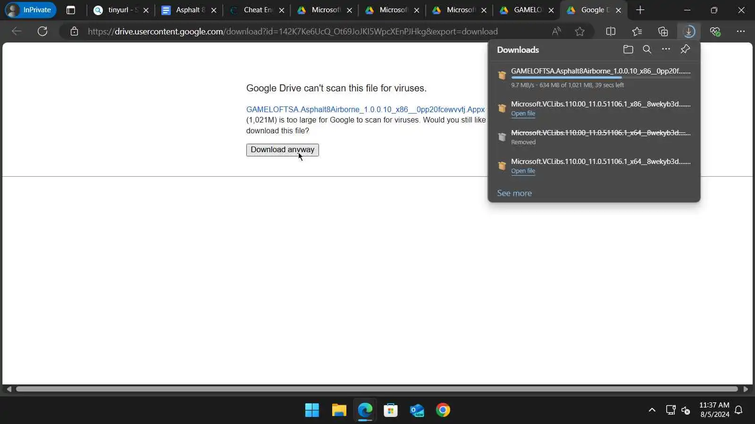Click the GAMELOFTSA download package icon
The width and height of the screenshot is (755, 424).
(x=502, y=75)
